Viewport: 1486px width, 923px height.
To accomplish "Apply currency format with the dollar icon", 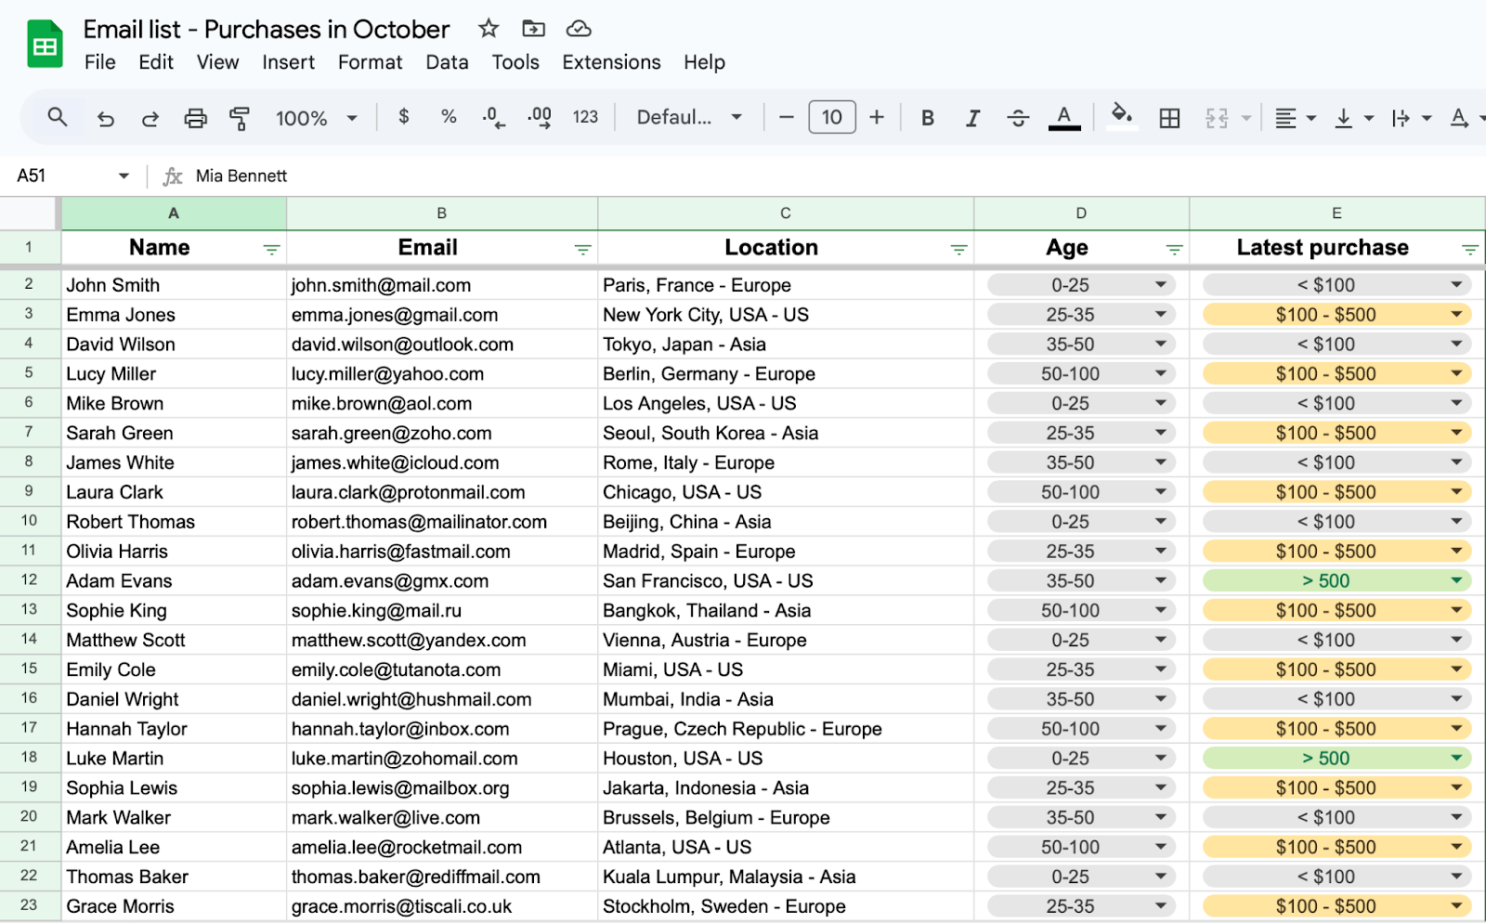I will 403,117.
